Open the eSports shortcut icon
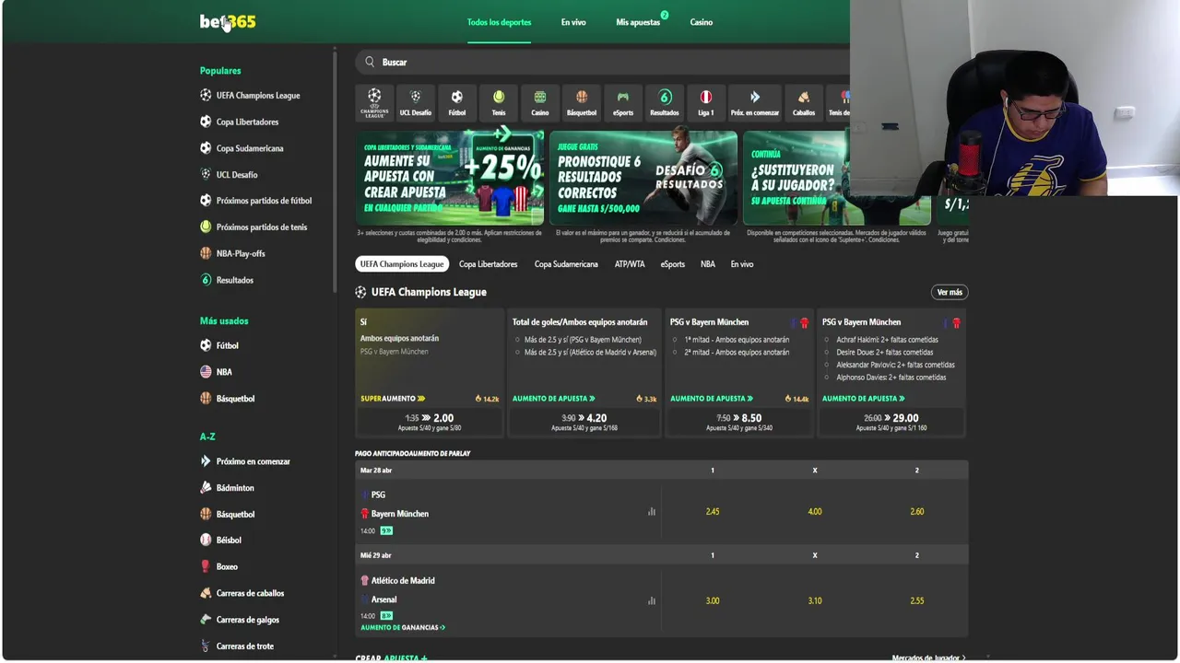The width and height of the screenshot is (1180, 663). point(623,102)
